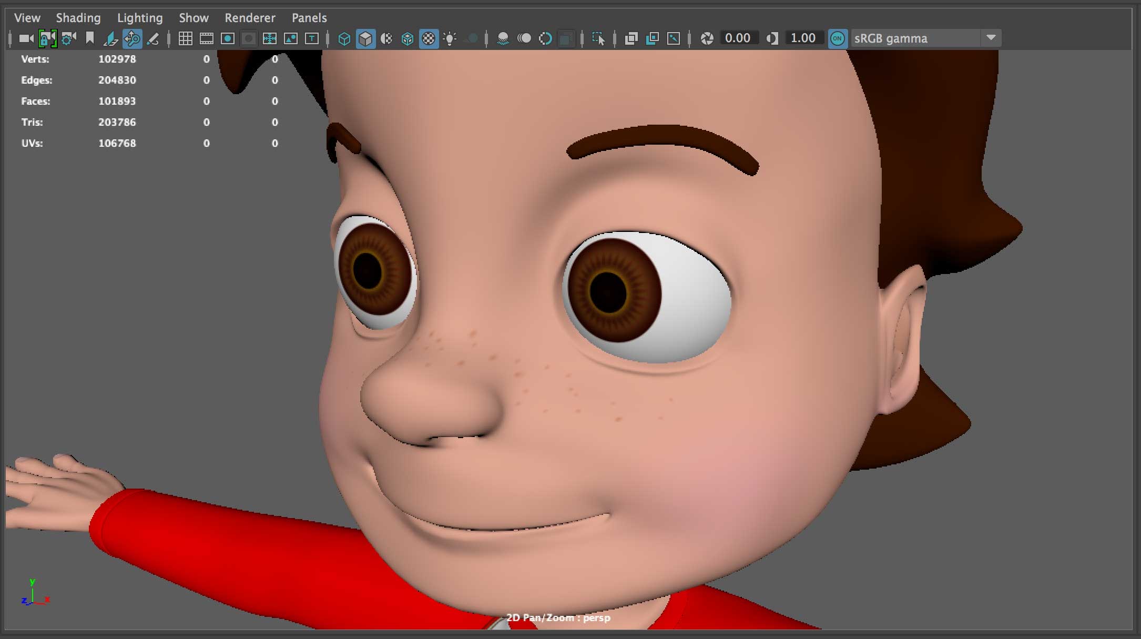
Task: Open the Shading menu
Action: point(78,18)
